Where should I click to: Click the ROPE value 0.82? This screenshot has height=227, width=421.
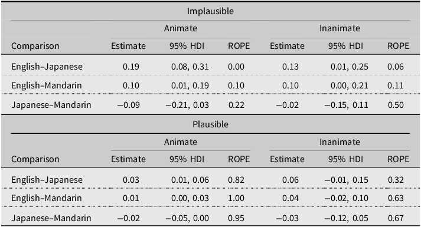click(236, 180)
